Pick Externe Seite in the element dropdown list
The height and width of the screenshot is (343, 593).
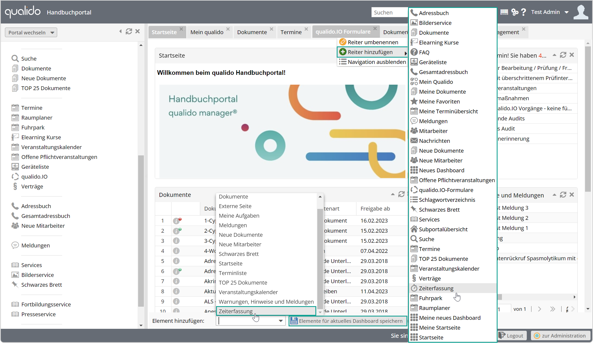266,206
